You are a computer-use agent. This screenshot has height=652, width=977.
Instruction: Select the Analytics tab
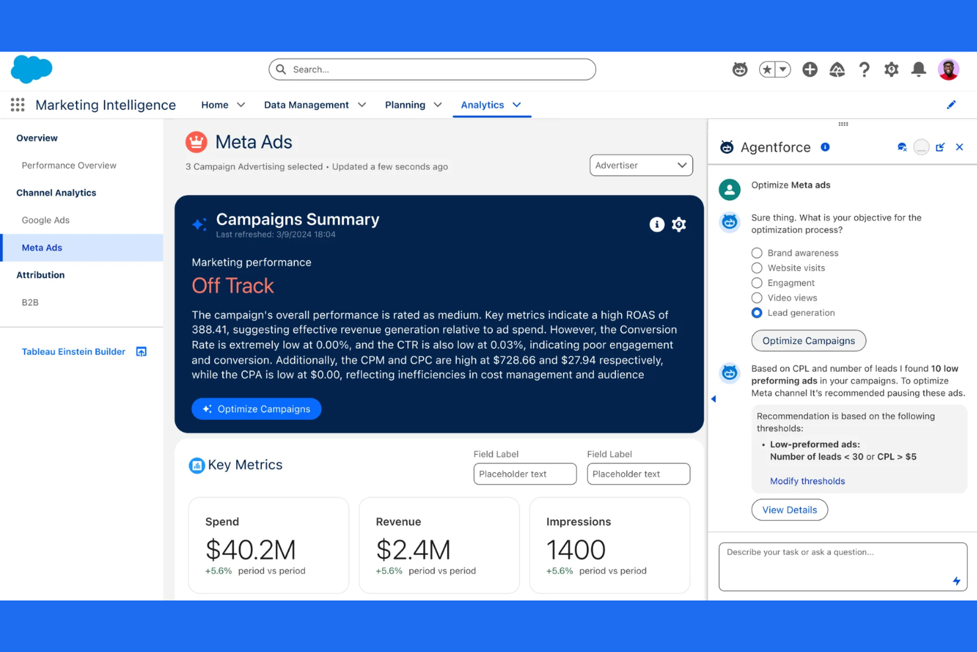[x=482, y=105]
